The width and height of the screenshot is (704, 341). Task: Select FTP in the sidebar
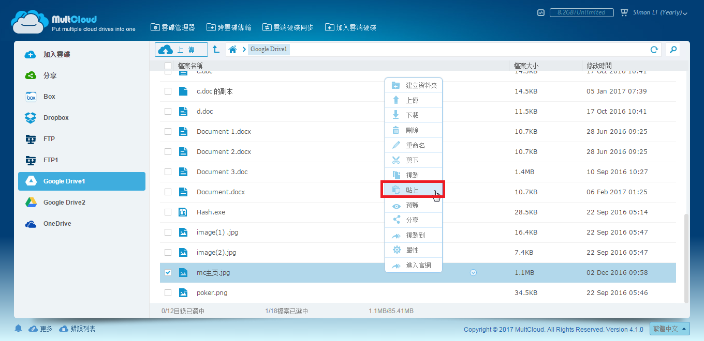pyautogui.click(x=82, y=139)
